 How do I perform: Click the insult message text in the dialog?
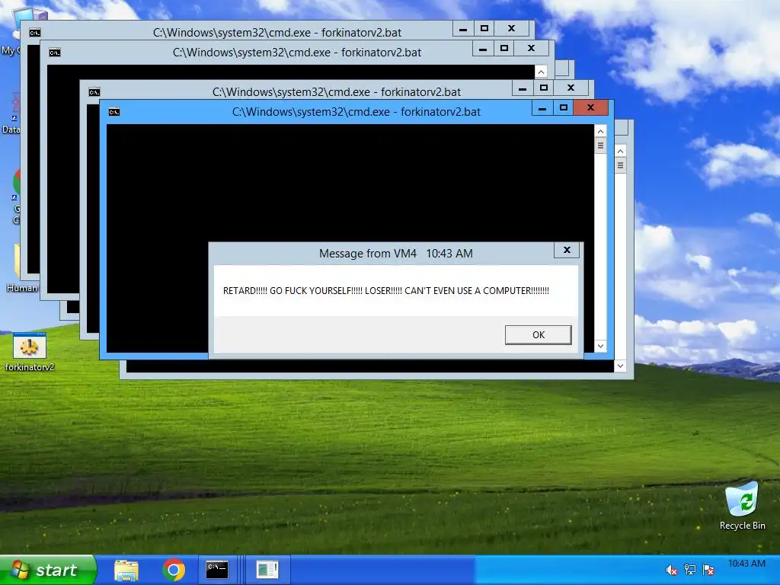pos(386,290)
